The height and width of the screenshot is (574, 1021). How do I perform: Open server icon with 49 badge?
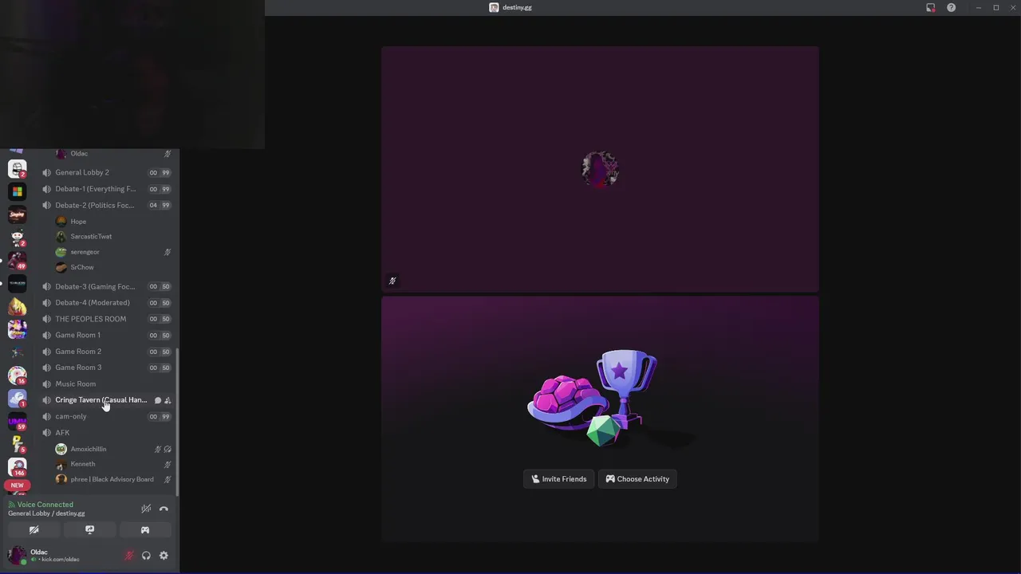pos(17,260)
